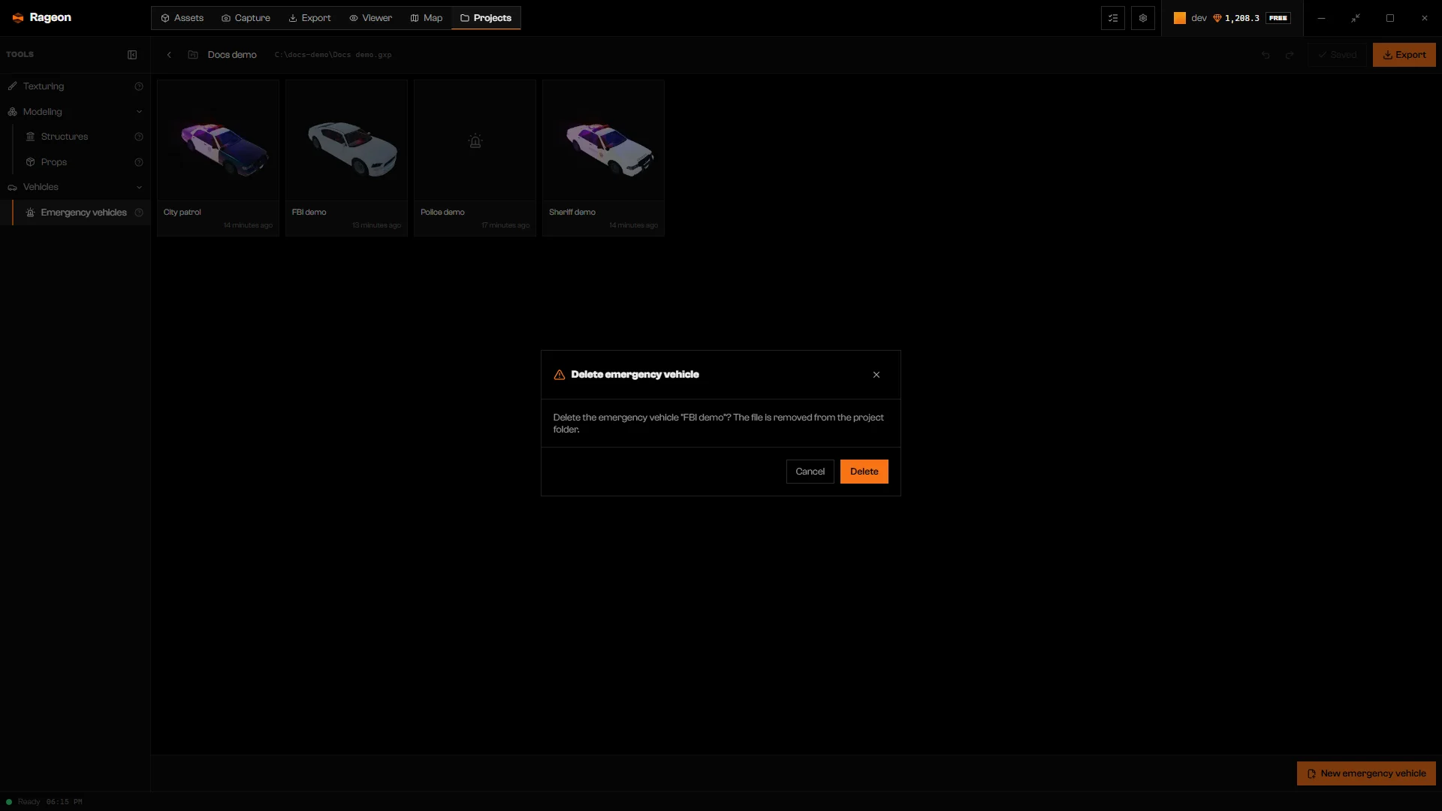
Task: Go back with the left chevron arrow
Action: [169, 55]
